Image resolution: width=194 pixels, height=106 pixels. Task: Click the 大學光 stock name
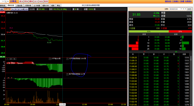(13, 1)
